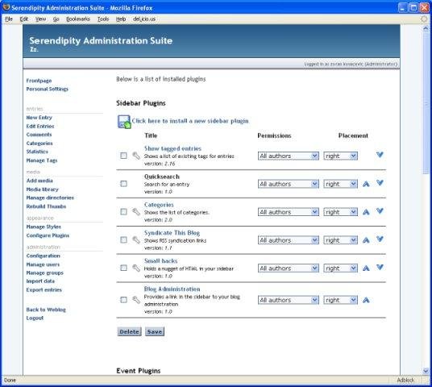432x387 pixels.
Task: Open permissions dropdown for Syndicate This Blog
Action: point(289,240)
